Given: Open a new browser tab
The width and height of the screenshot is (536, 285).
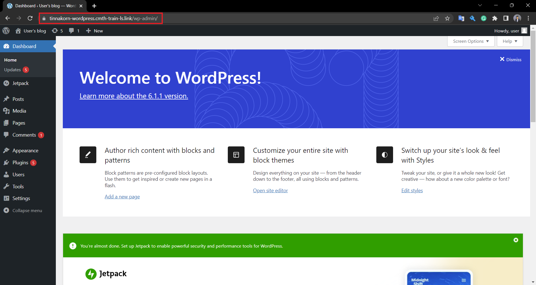Looking at the screenshot, I should point(94,6).
